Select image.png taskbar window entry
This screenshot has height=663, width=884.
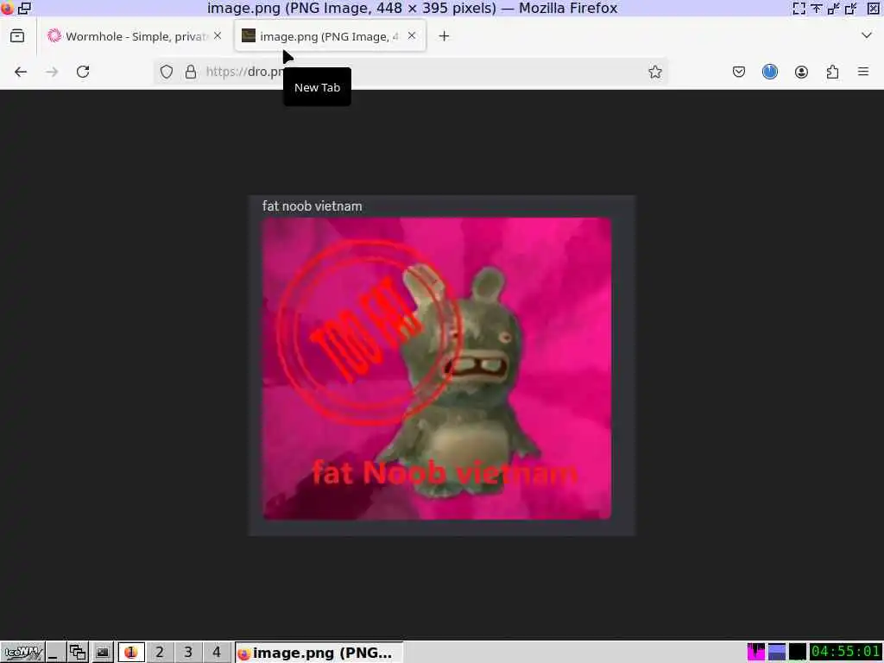pos(319,653)
